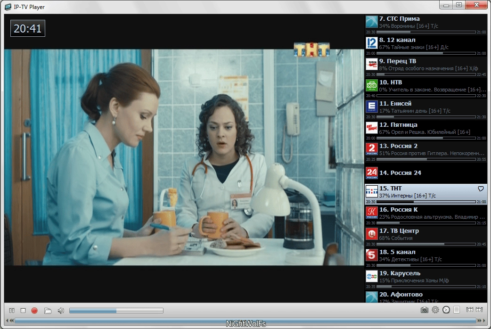Select channel 11. Енисей
491x329 pixels.
click(x=426, y=110)
